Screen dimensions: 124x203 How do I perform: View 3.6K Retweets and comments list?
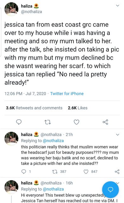point(34,108)
